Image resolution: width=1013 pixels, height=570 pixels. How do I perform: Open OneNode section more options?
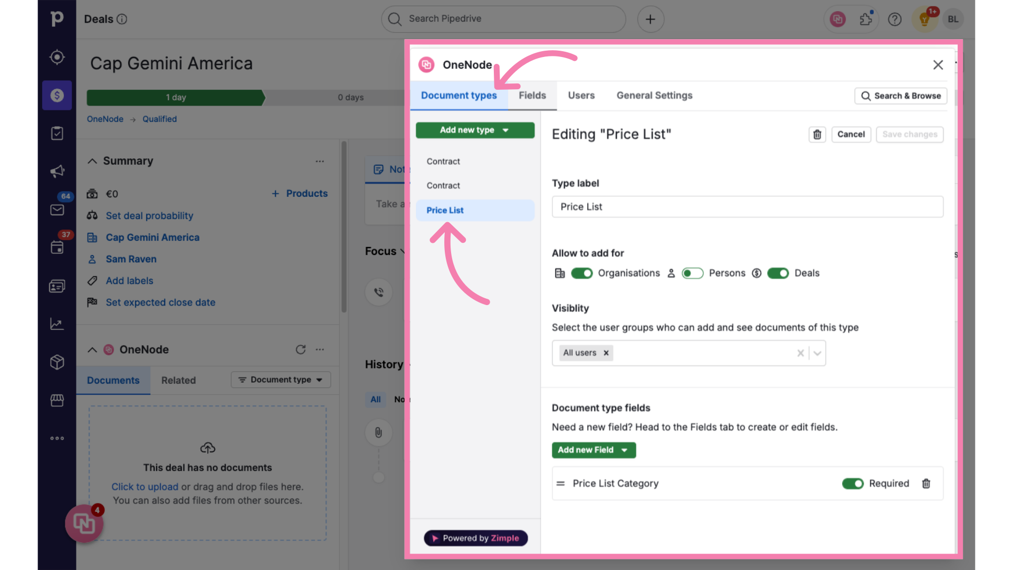(320, 349)
